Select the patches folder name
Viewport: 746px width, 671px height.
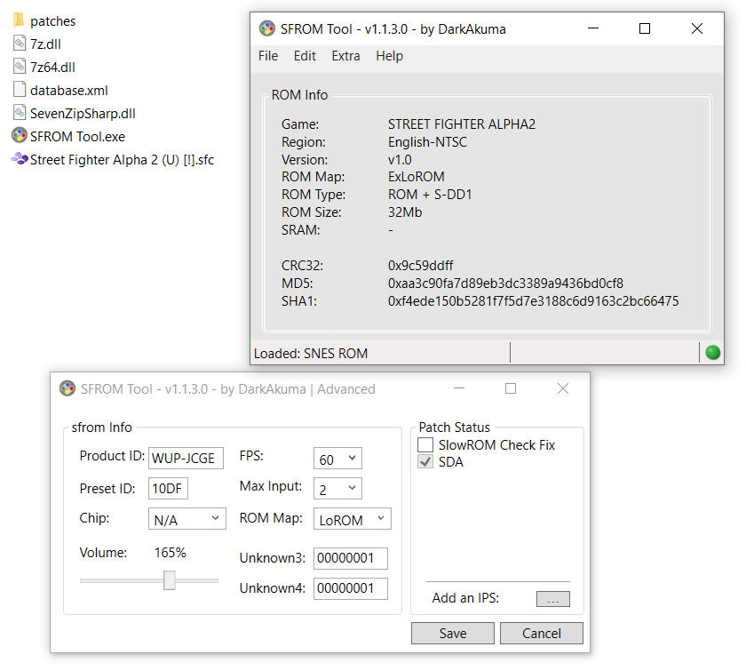(52, 21)
